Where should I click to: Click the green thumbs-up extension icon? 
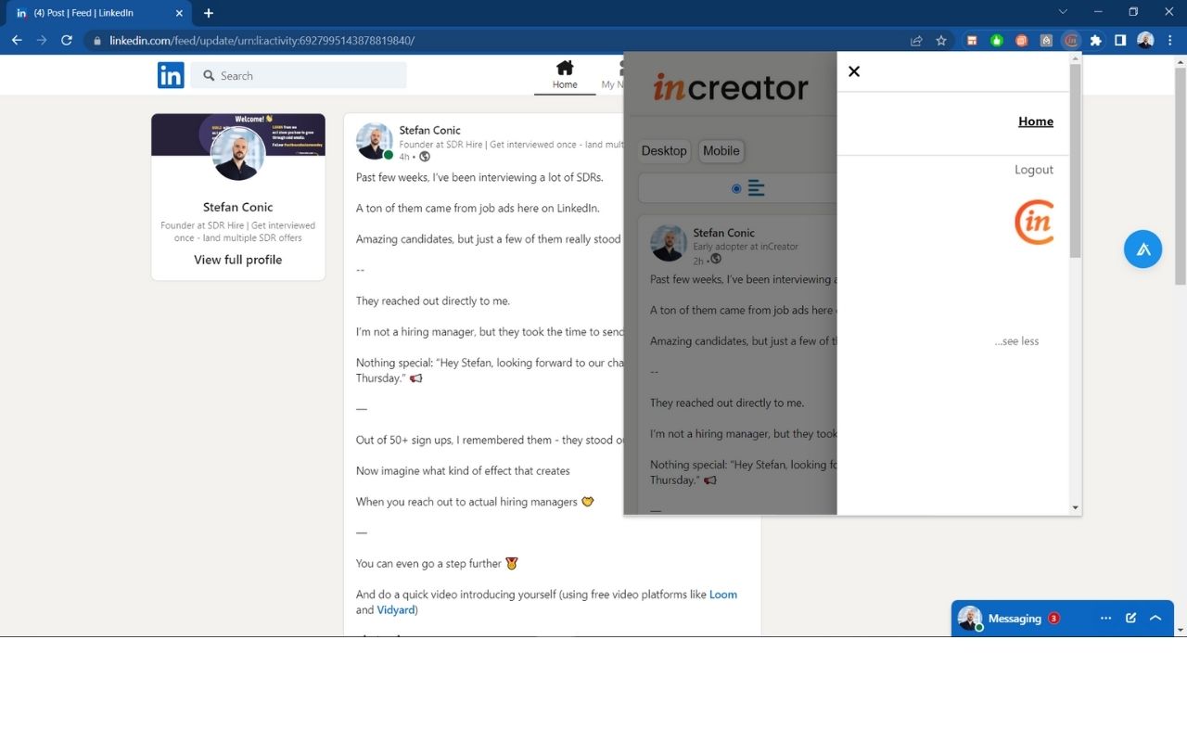point(996,40)
